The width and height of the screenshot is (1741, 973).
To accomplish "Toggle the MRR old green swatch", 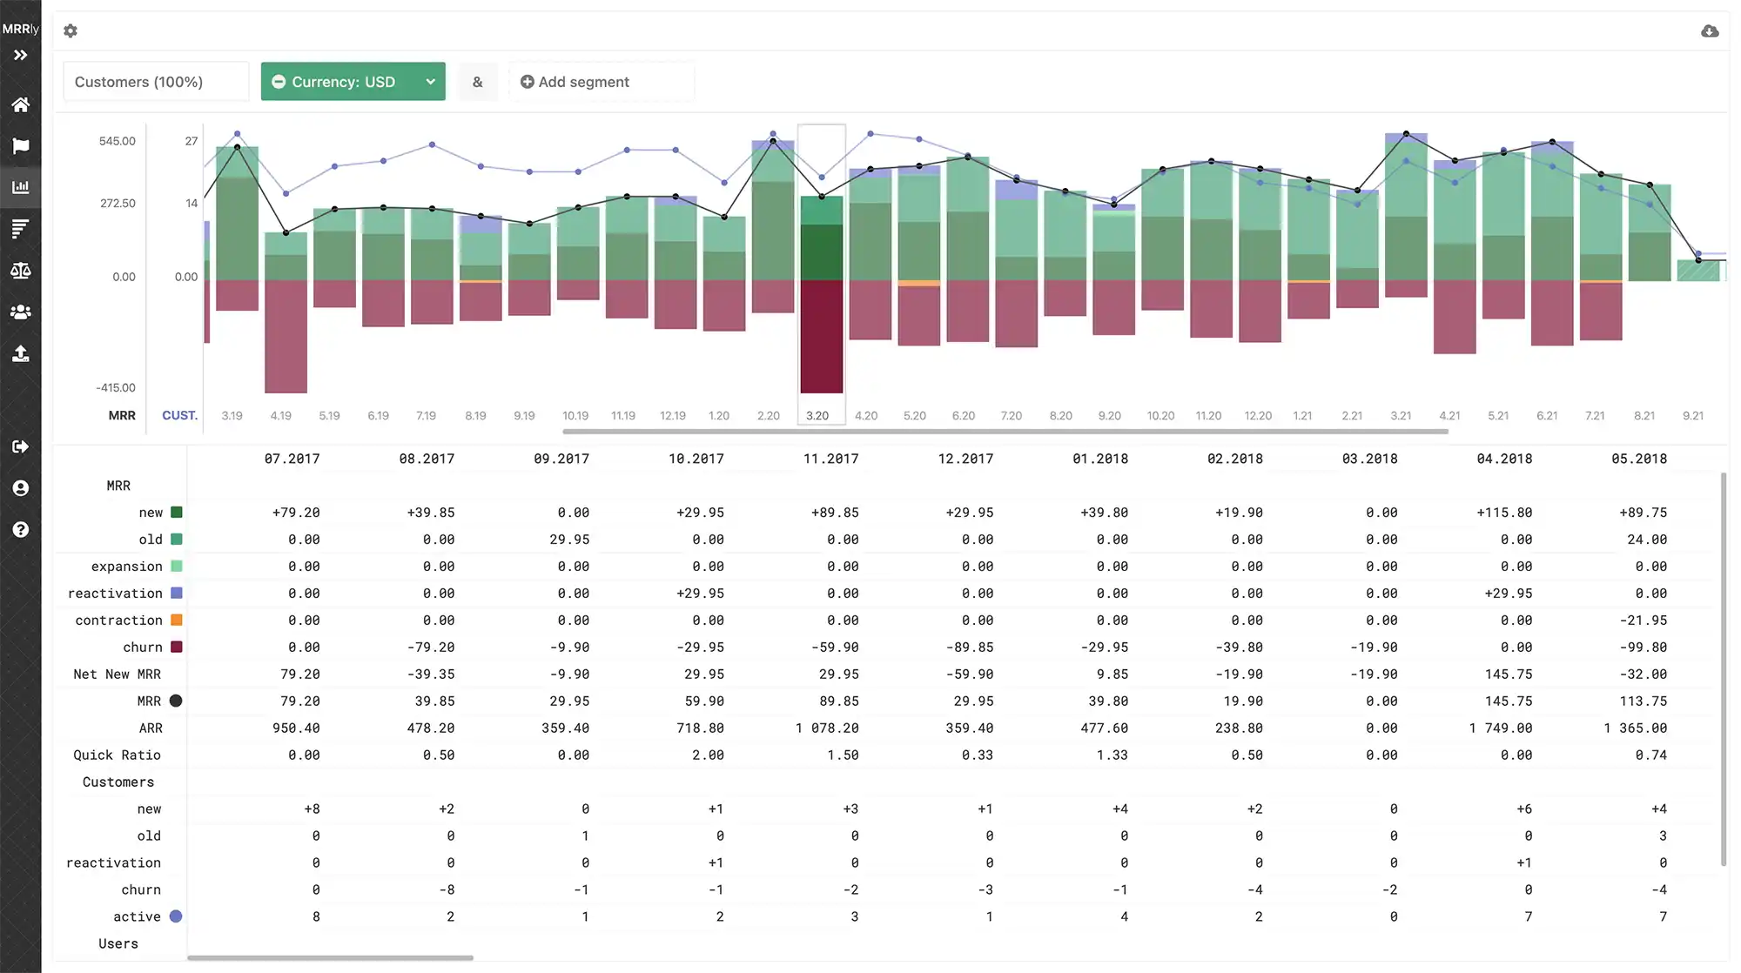I will click(177, 540).
